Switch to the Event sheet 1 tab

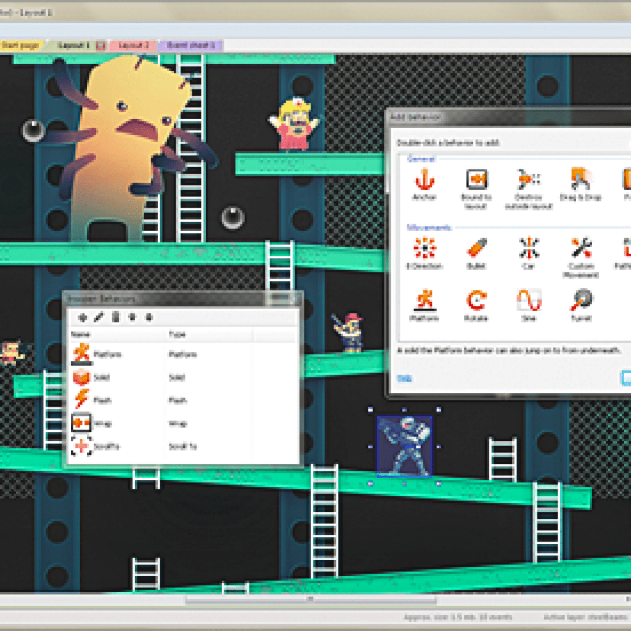pyautogui.click(x=190, y=46)
